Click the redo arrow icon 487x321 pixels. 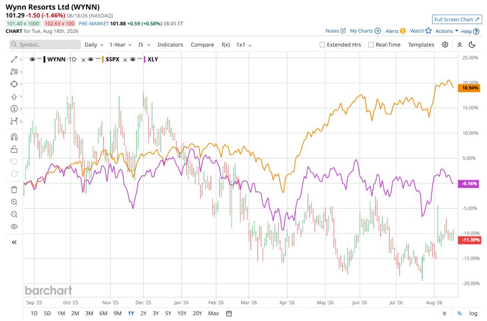[14, 174]
